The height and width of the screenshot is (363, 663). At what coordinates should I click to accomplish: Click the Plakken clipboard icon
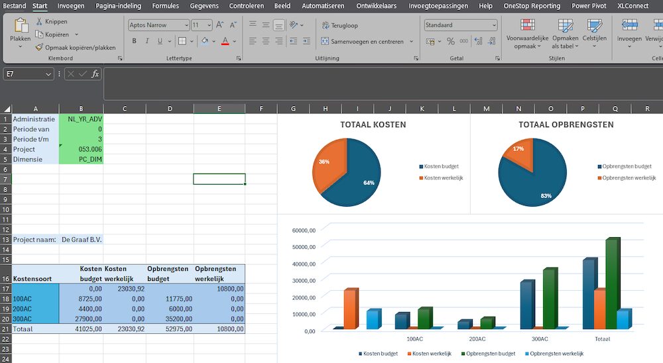(x=21, y=25)
